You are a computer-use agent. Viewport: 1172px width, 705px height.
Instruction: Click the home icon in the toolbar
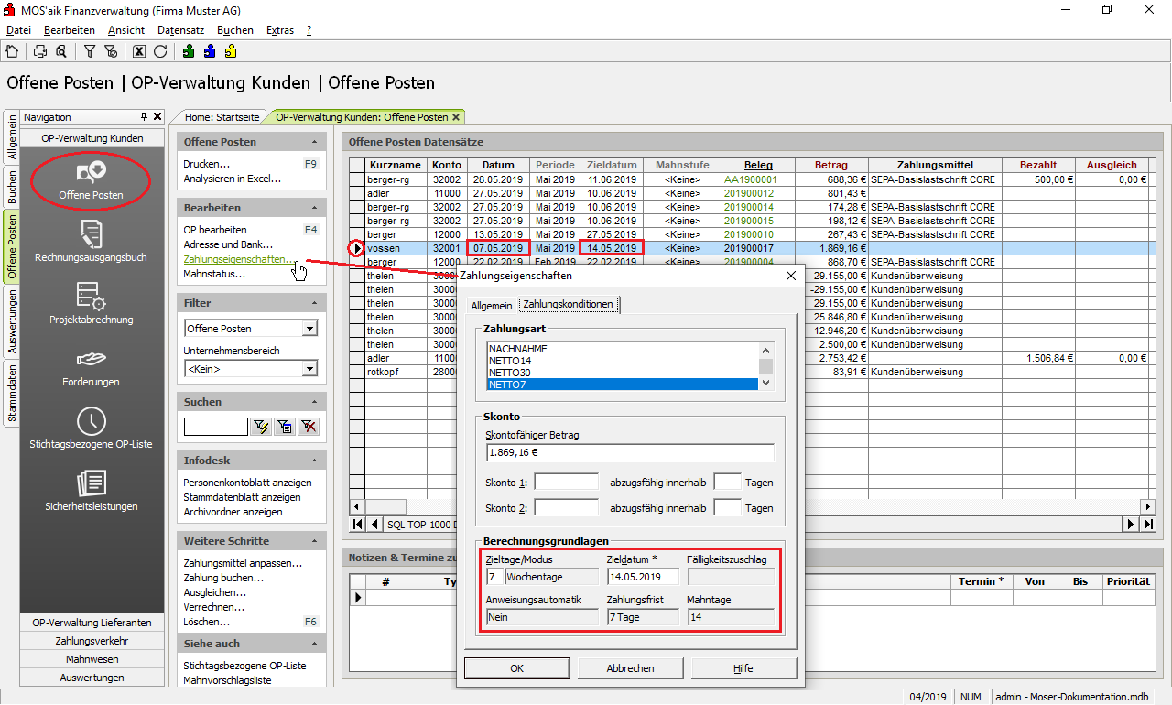tap(12, 51)
